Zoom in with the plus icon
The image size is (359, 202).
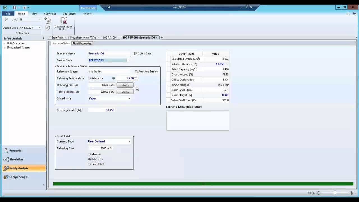coord(351,193)
